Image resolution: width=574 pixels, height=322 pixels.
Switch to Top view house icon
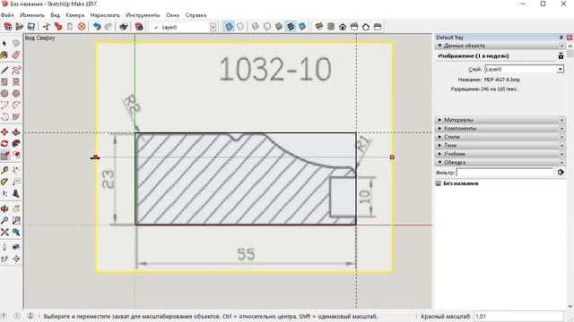(x=331, y=27)
